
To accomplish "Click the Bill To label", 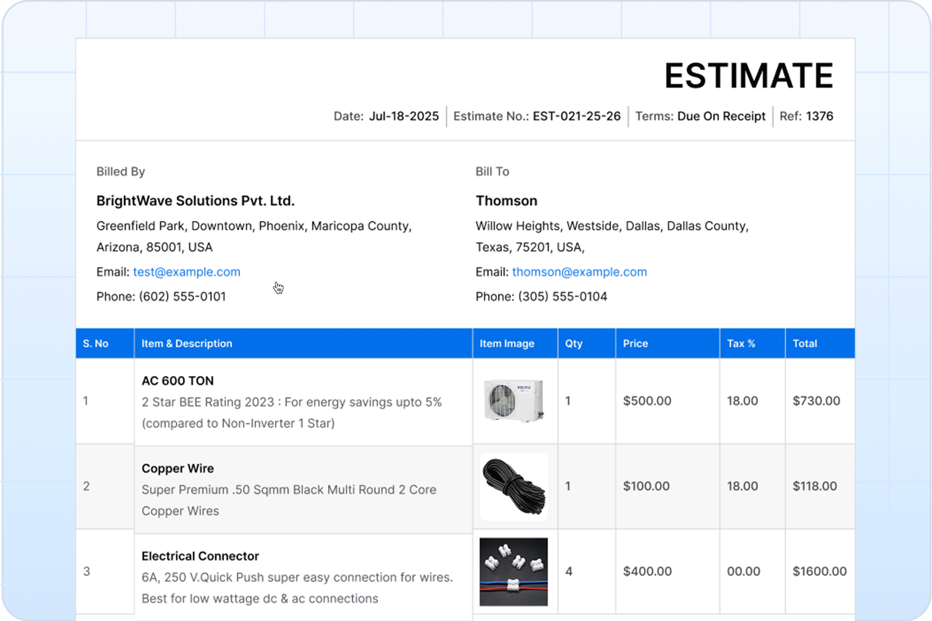I will 492,172.
